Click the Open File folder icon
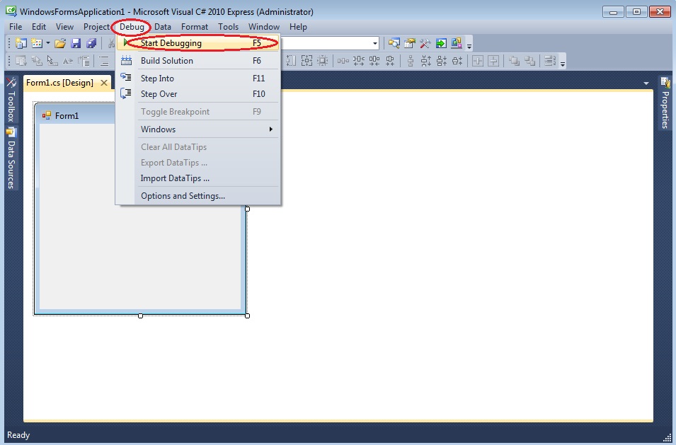Screen dimensions: 676x445 60,43
